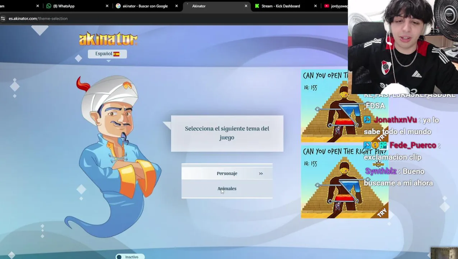Switch to the WhatsApp tab
458x259 pixels.
click(77, 6)
